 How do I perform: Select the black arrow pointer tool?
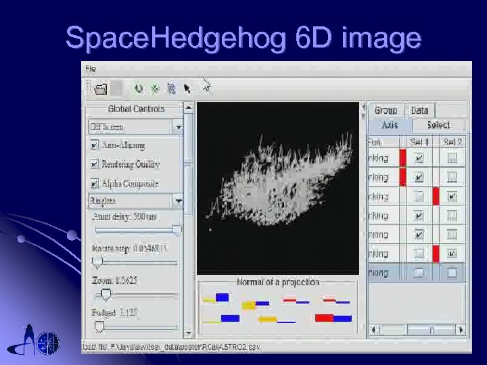coord(187,89)
